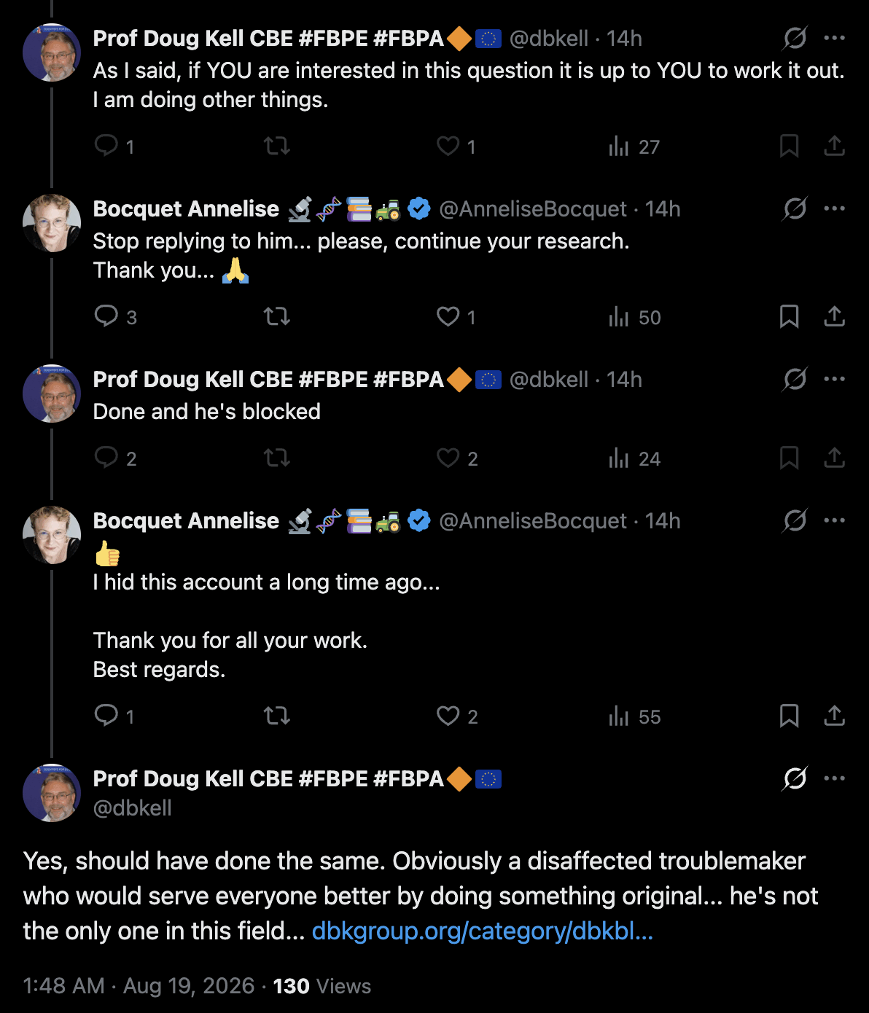Open Grok icon on main tweet header
The image size is (869, 1013).
(795, 778)
